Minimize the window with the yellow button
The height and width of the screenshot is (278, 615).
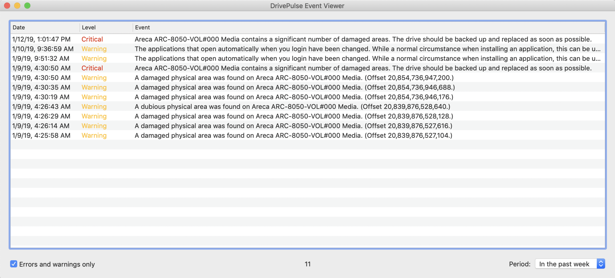tap(17, 6)
